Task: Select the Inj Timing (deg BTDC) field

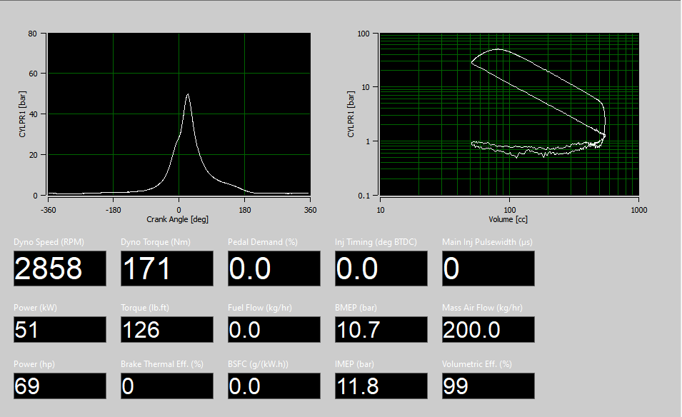Action: [x=381, y=268]
